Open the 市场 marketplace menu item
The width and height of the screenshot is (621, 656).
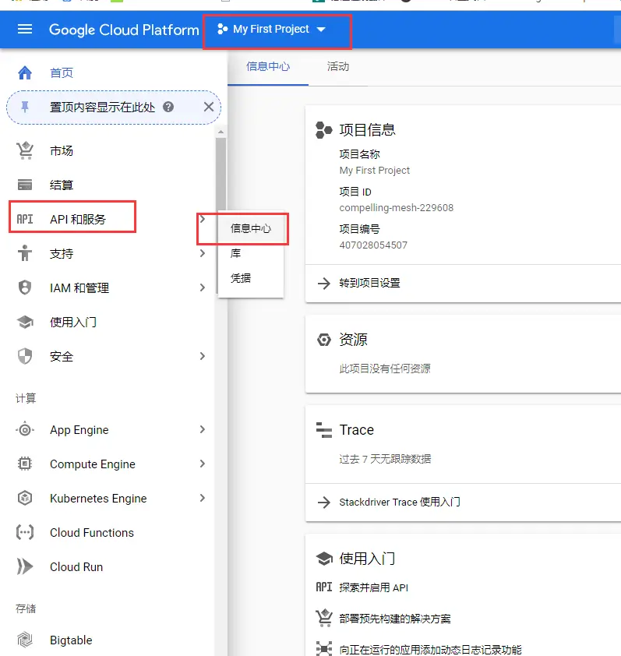(62, 150)
